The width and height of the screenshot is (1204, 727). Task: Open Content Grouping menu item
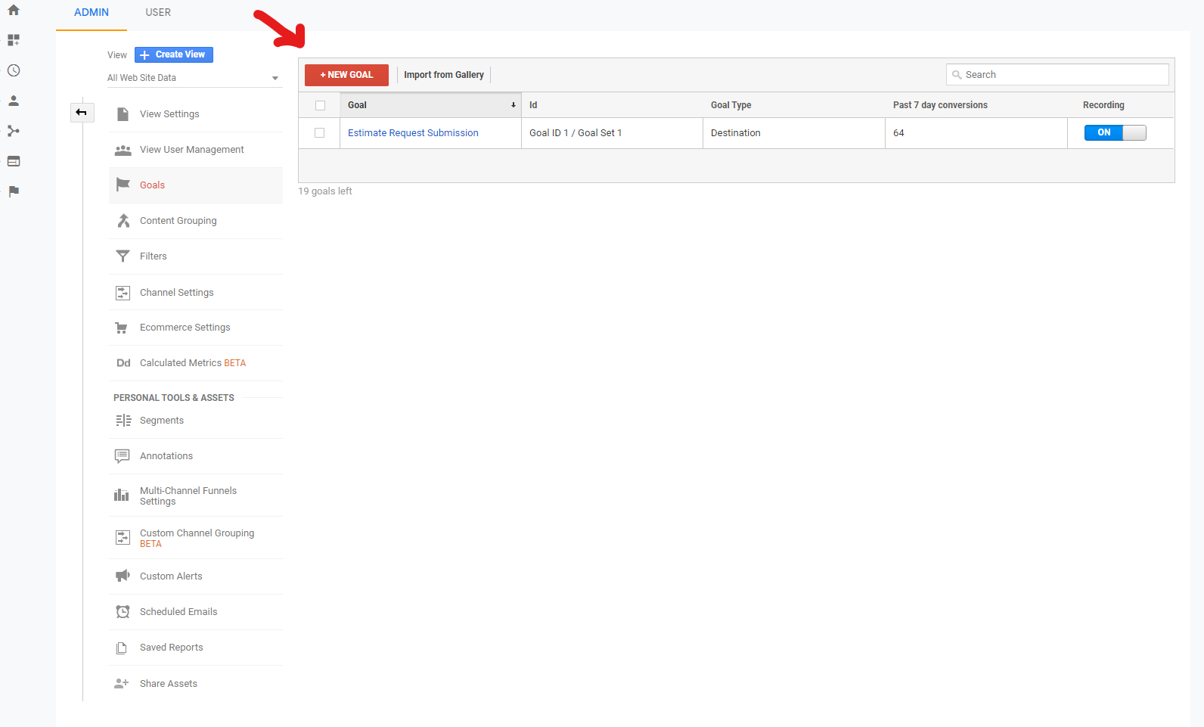pos(196,221)
